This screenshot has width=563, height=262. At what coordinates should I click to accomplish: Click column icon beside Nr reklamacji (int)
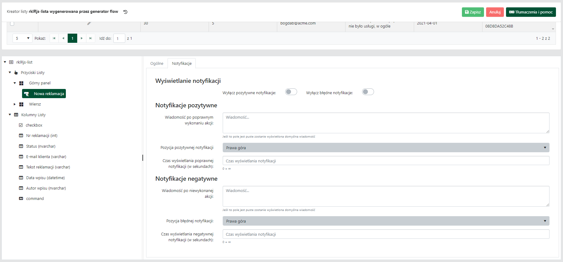click(x=21, y=135)
